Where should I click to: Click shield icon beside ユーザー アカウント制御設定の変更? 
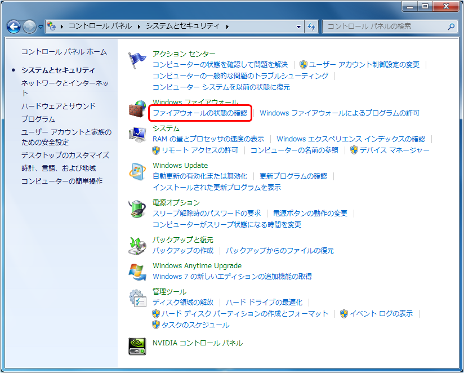(303, 65)
